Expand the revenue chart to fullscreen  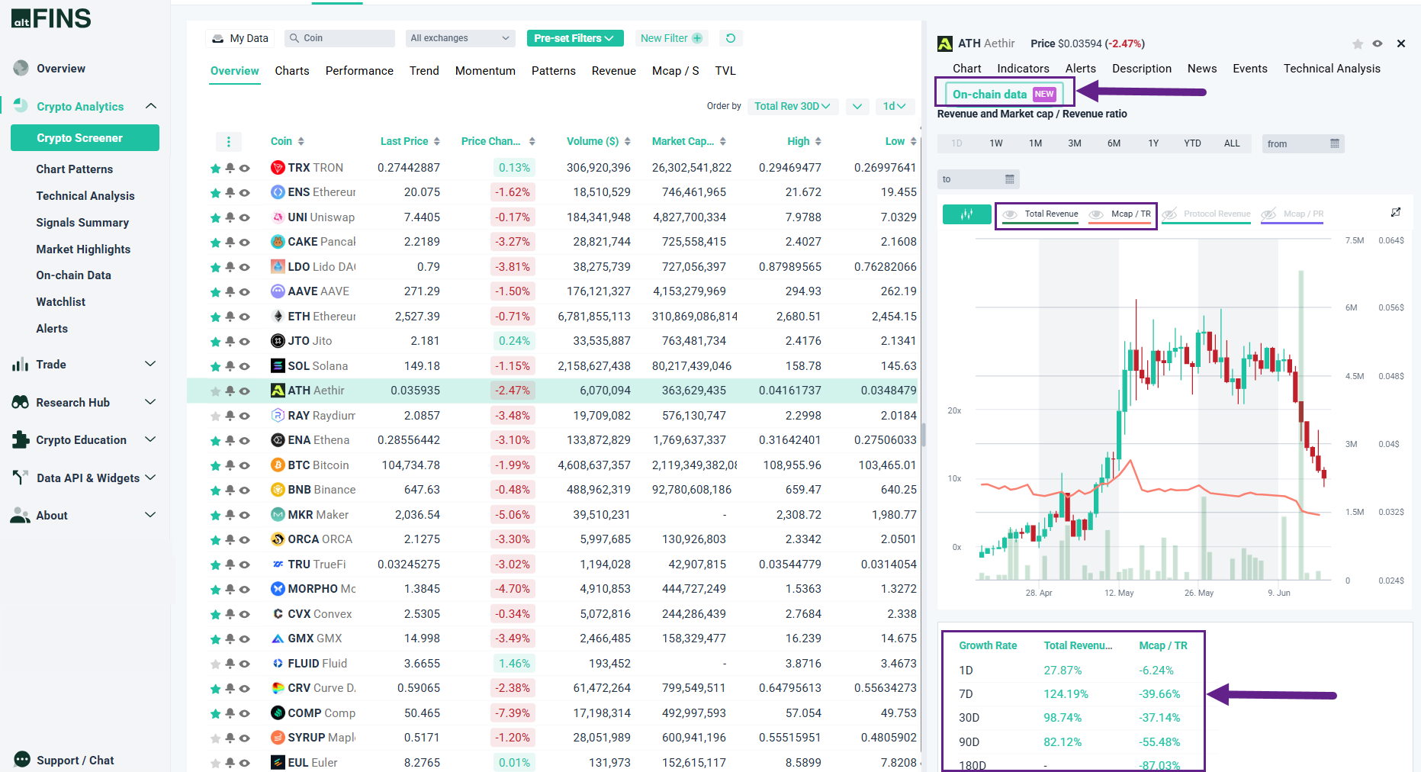1397,212
